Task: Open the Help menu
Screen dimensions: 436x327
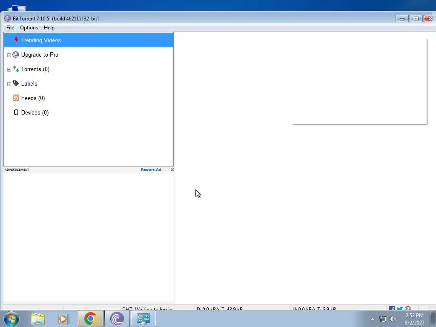Action: [49, 28]
